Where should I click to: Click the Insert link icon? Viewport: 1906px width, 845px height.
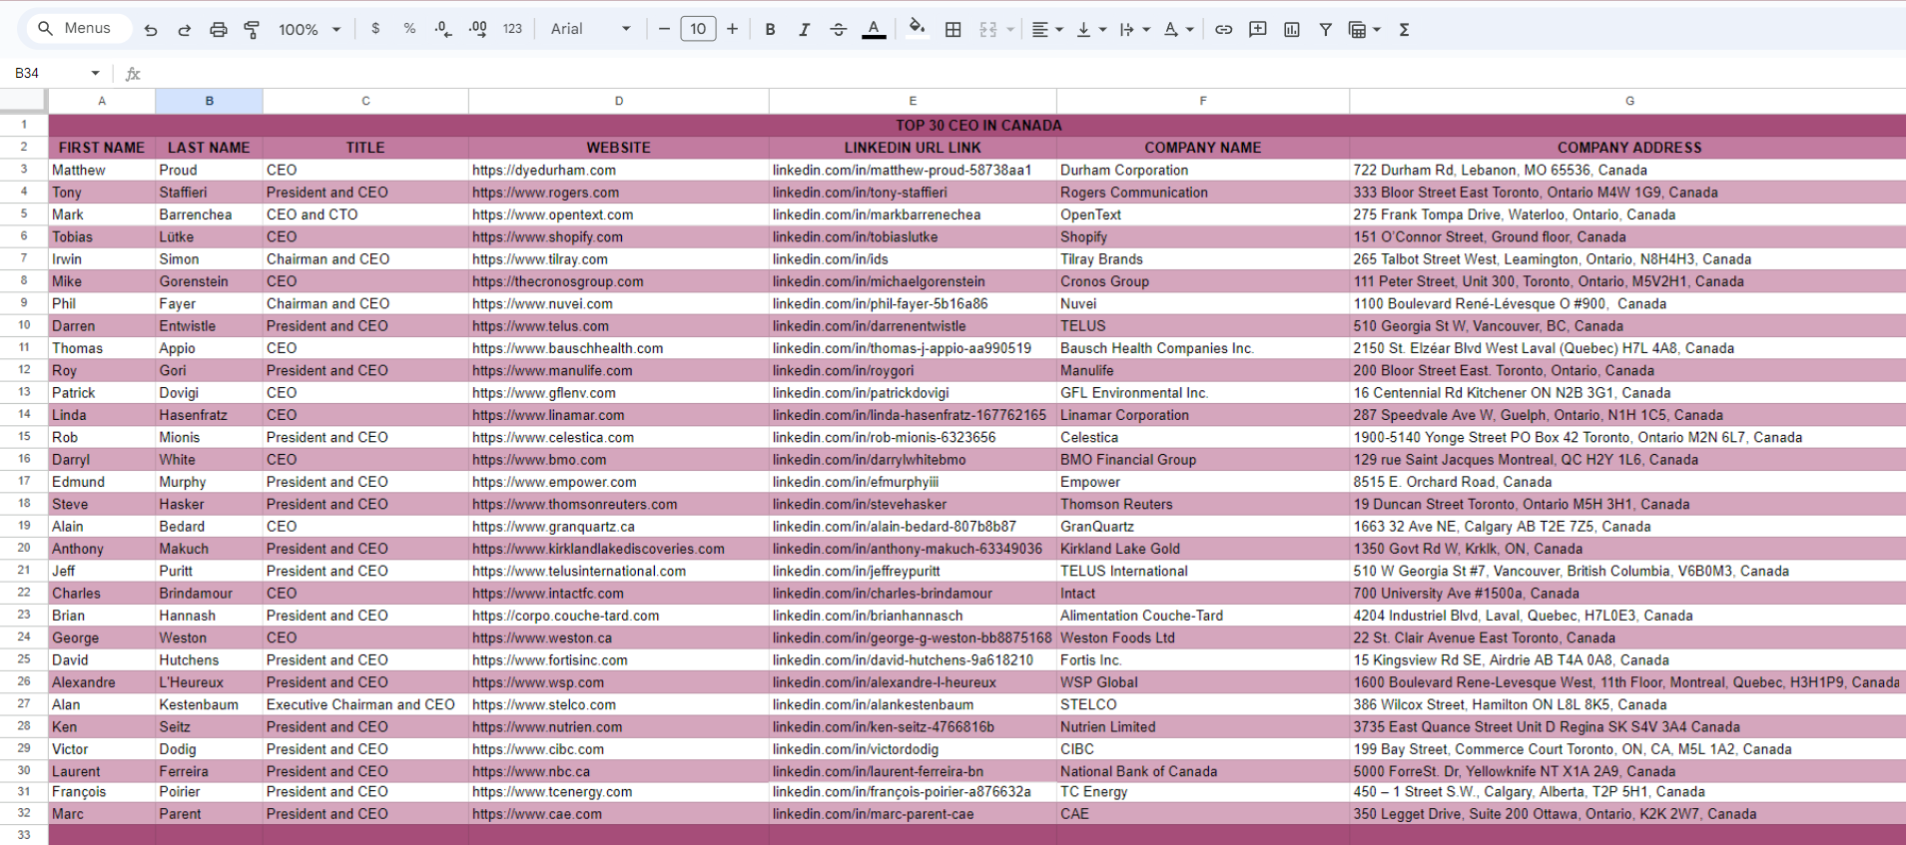click(1223, 30)
